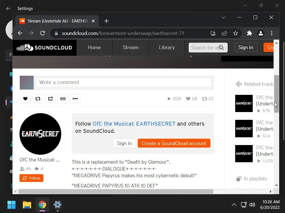Open the network tray icon

[244, 205]
